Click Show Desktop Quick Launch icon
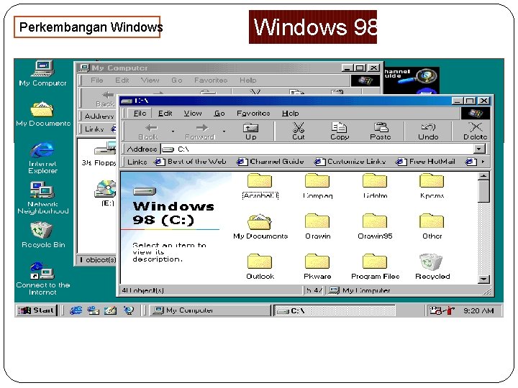Screen dimensions: 518x388 (x=111, y=310)
